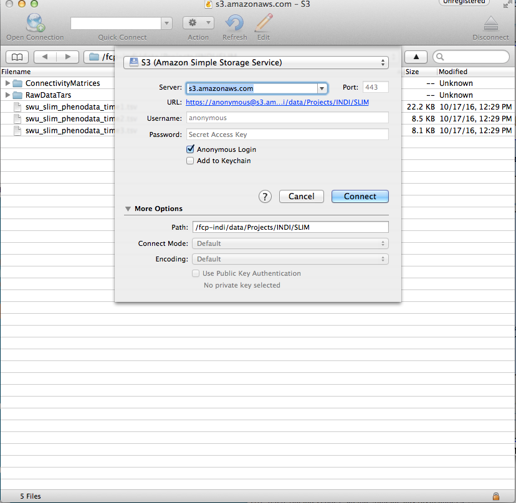516x503 pixels.
Task: Open the anonymous S3 URL link
Action: [x=277, y=102]
